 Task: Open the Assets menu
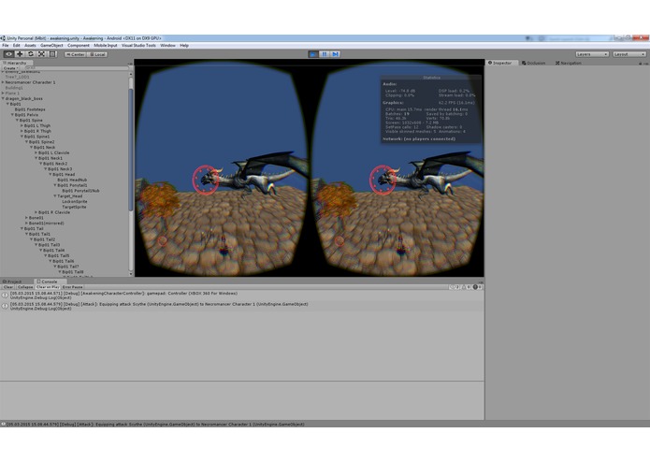[30, 45]
